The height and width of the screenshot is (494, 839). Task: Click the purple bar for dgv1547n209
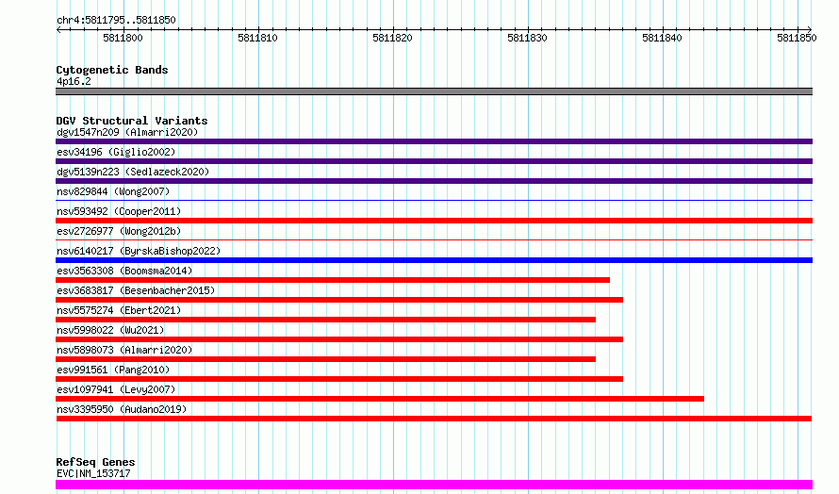click(434, 141)
